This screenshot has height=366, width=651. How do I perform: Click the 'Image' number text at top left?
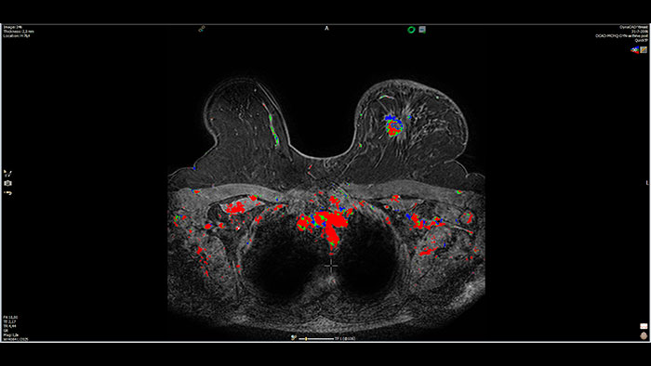[12, 27]
